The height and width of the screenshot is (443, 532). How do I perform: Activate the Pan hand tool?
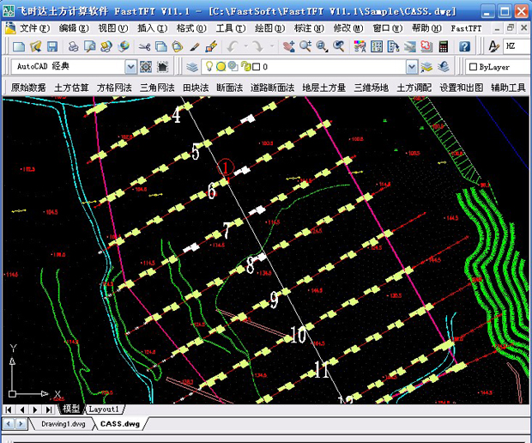(x=289, y=46)
